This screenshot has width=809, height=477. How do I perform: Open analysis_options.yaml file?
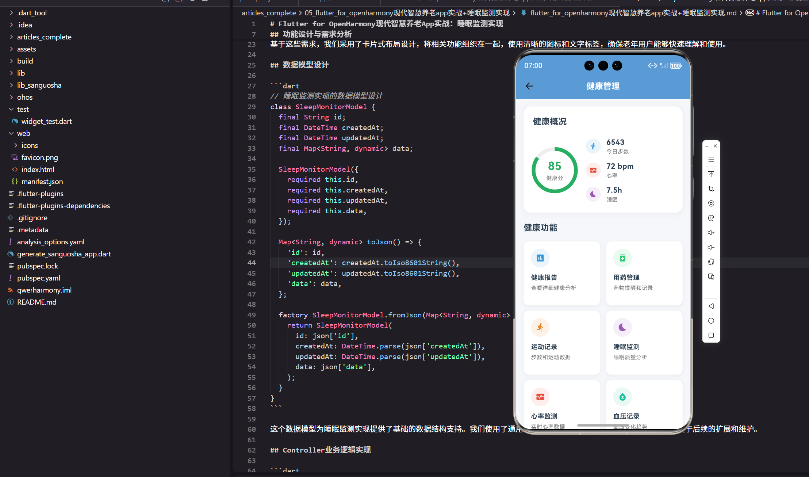51,242
